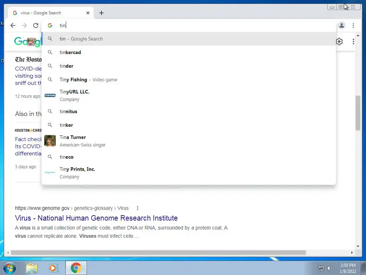Click the search icon beside tinnitus
The height and width of the screenshot is (275, 366).
pyautogui.click(x=50, y=111)
